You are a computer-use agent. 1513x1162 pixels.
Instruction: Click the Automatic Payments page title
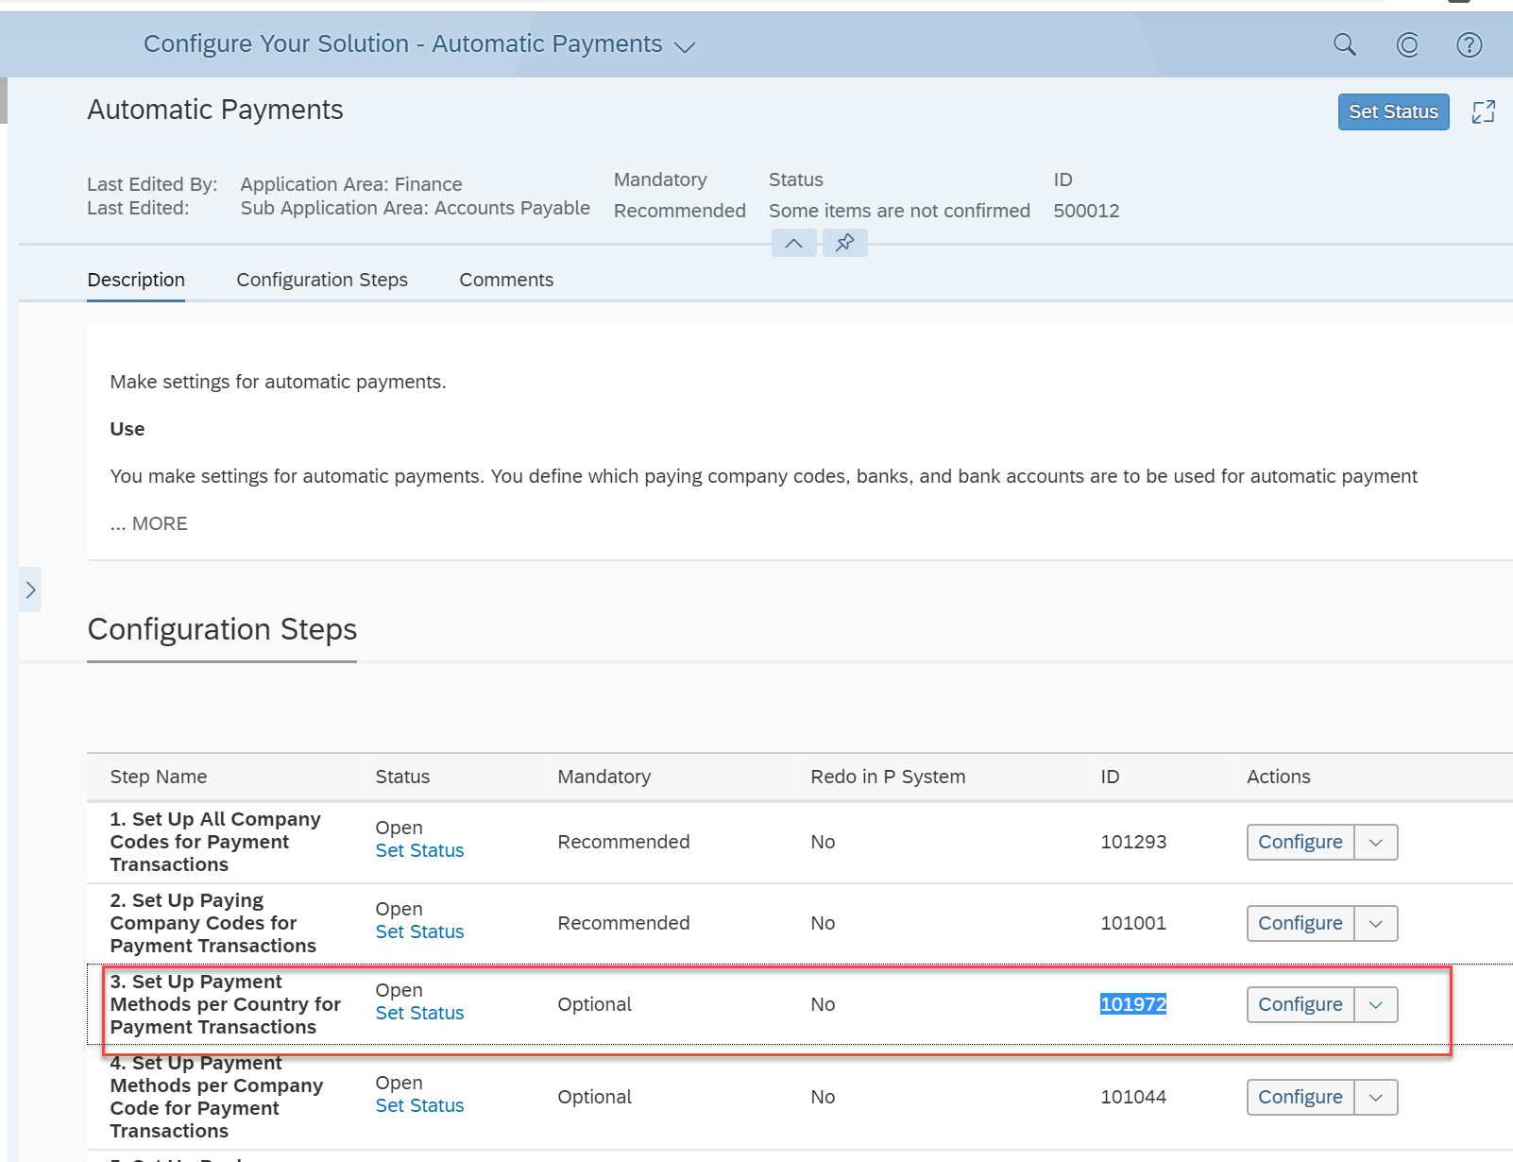click(x=215, y=110)
